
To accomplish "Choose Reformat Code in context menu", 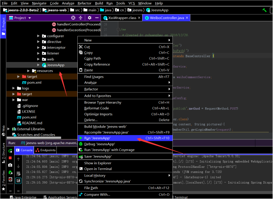I will pos(125,108).
